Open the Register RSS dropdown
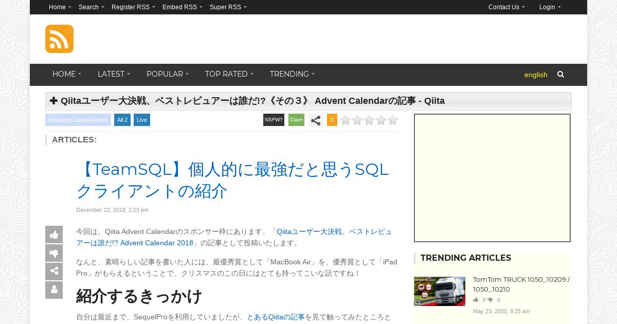Screen dimensions: 617x324 pos(133,7)
